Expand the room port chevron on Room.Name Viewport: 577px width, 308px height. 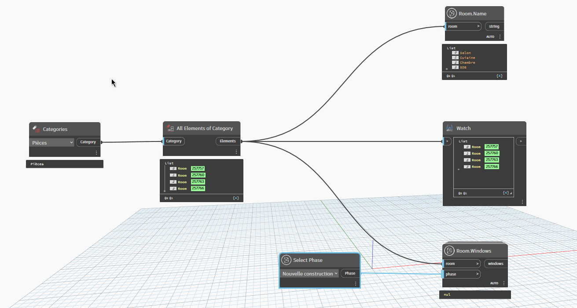tap(478, 26)
